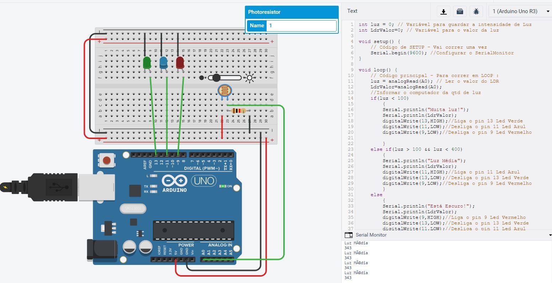552x283 pixels.
Task: Click 'LdrValor=analogRead(A0);' code line
Action: point(406,87)
